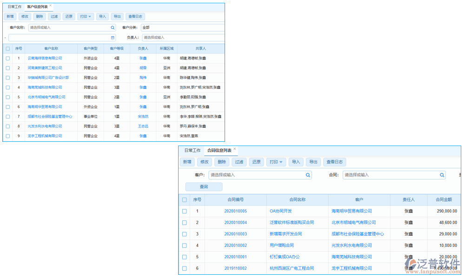Check the row for 云南海祥信息有限公司

7,58
